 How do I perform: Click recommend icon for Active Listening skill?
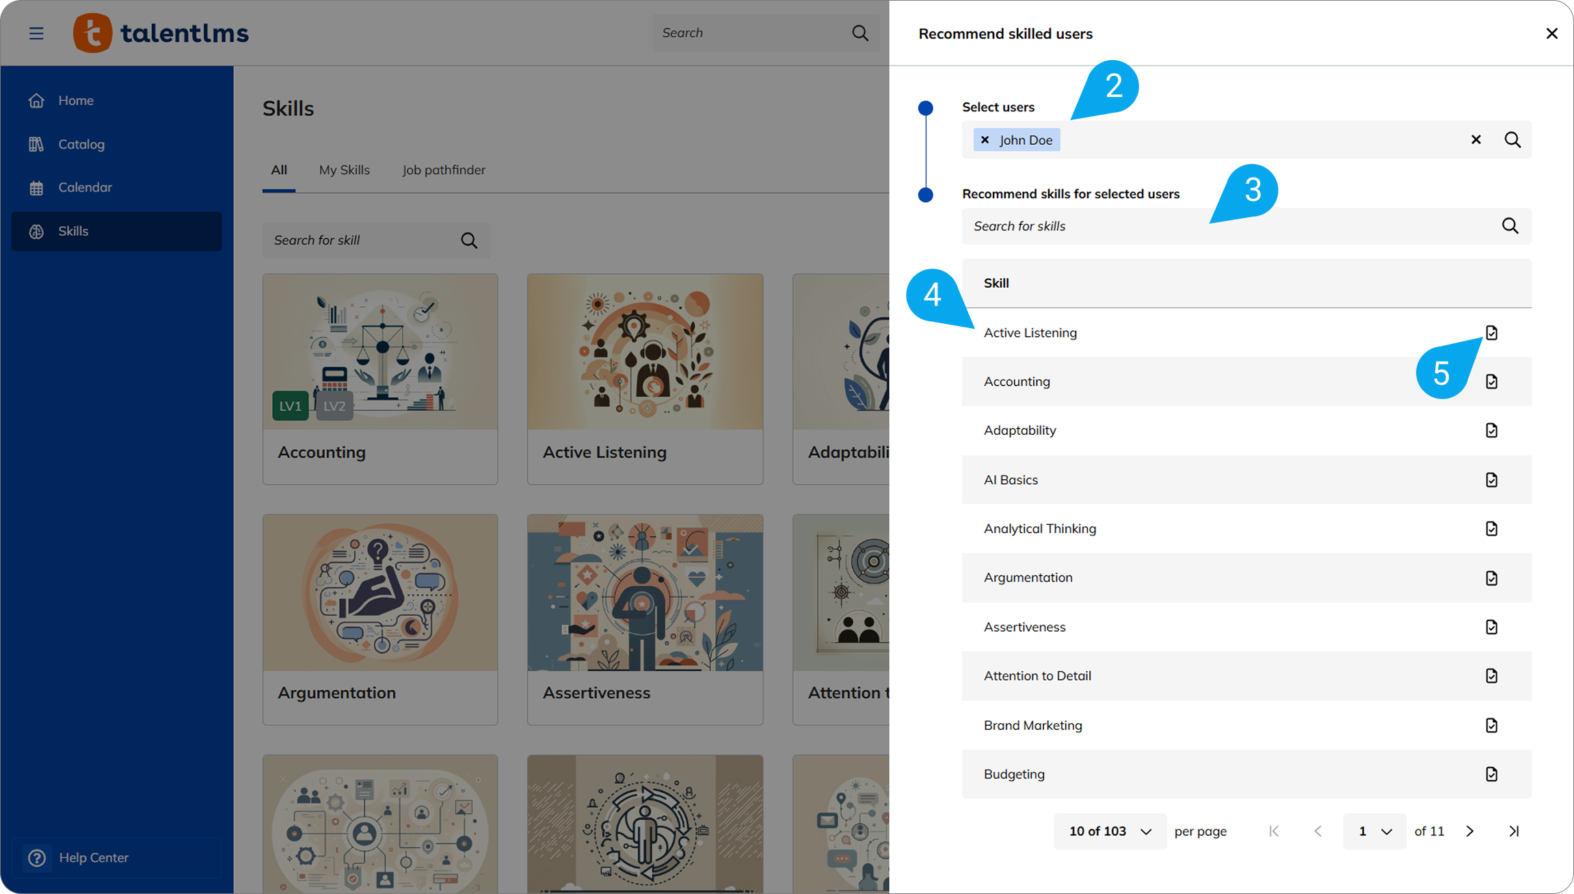1491,333
